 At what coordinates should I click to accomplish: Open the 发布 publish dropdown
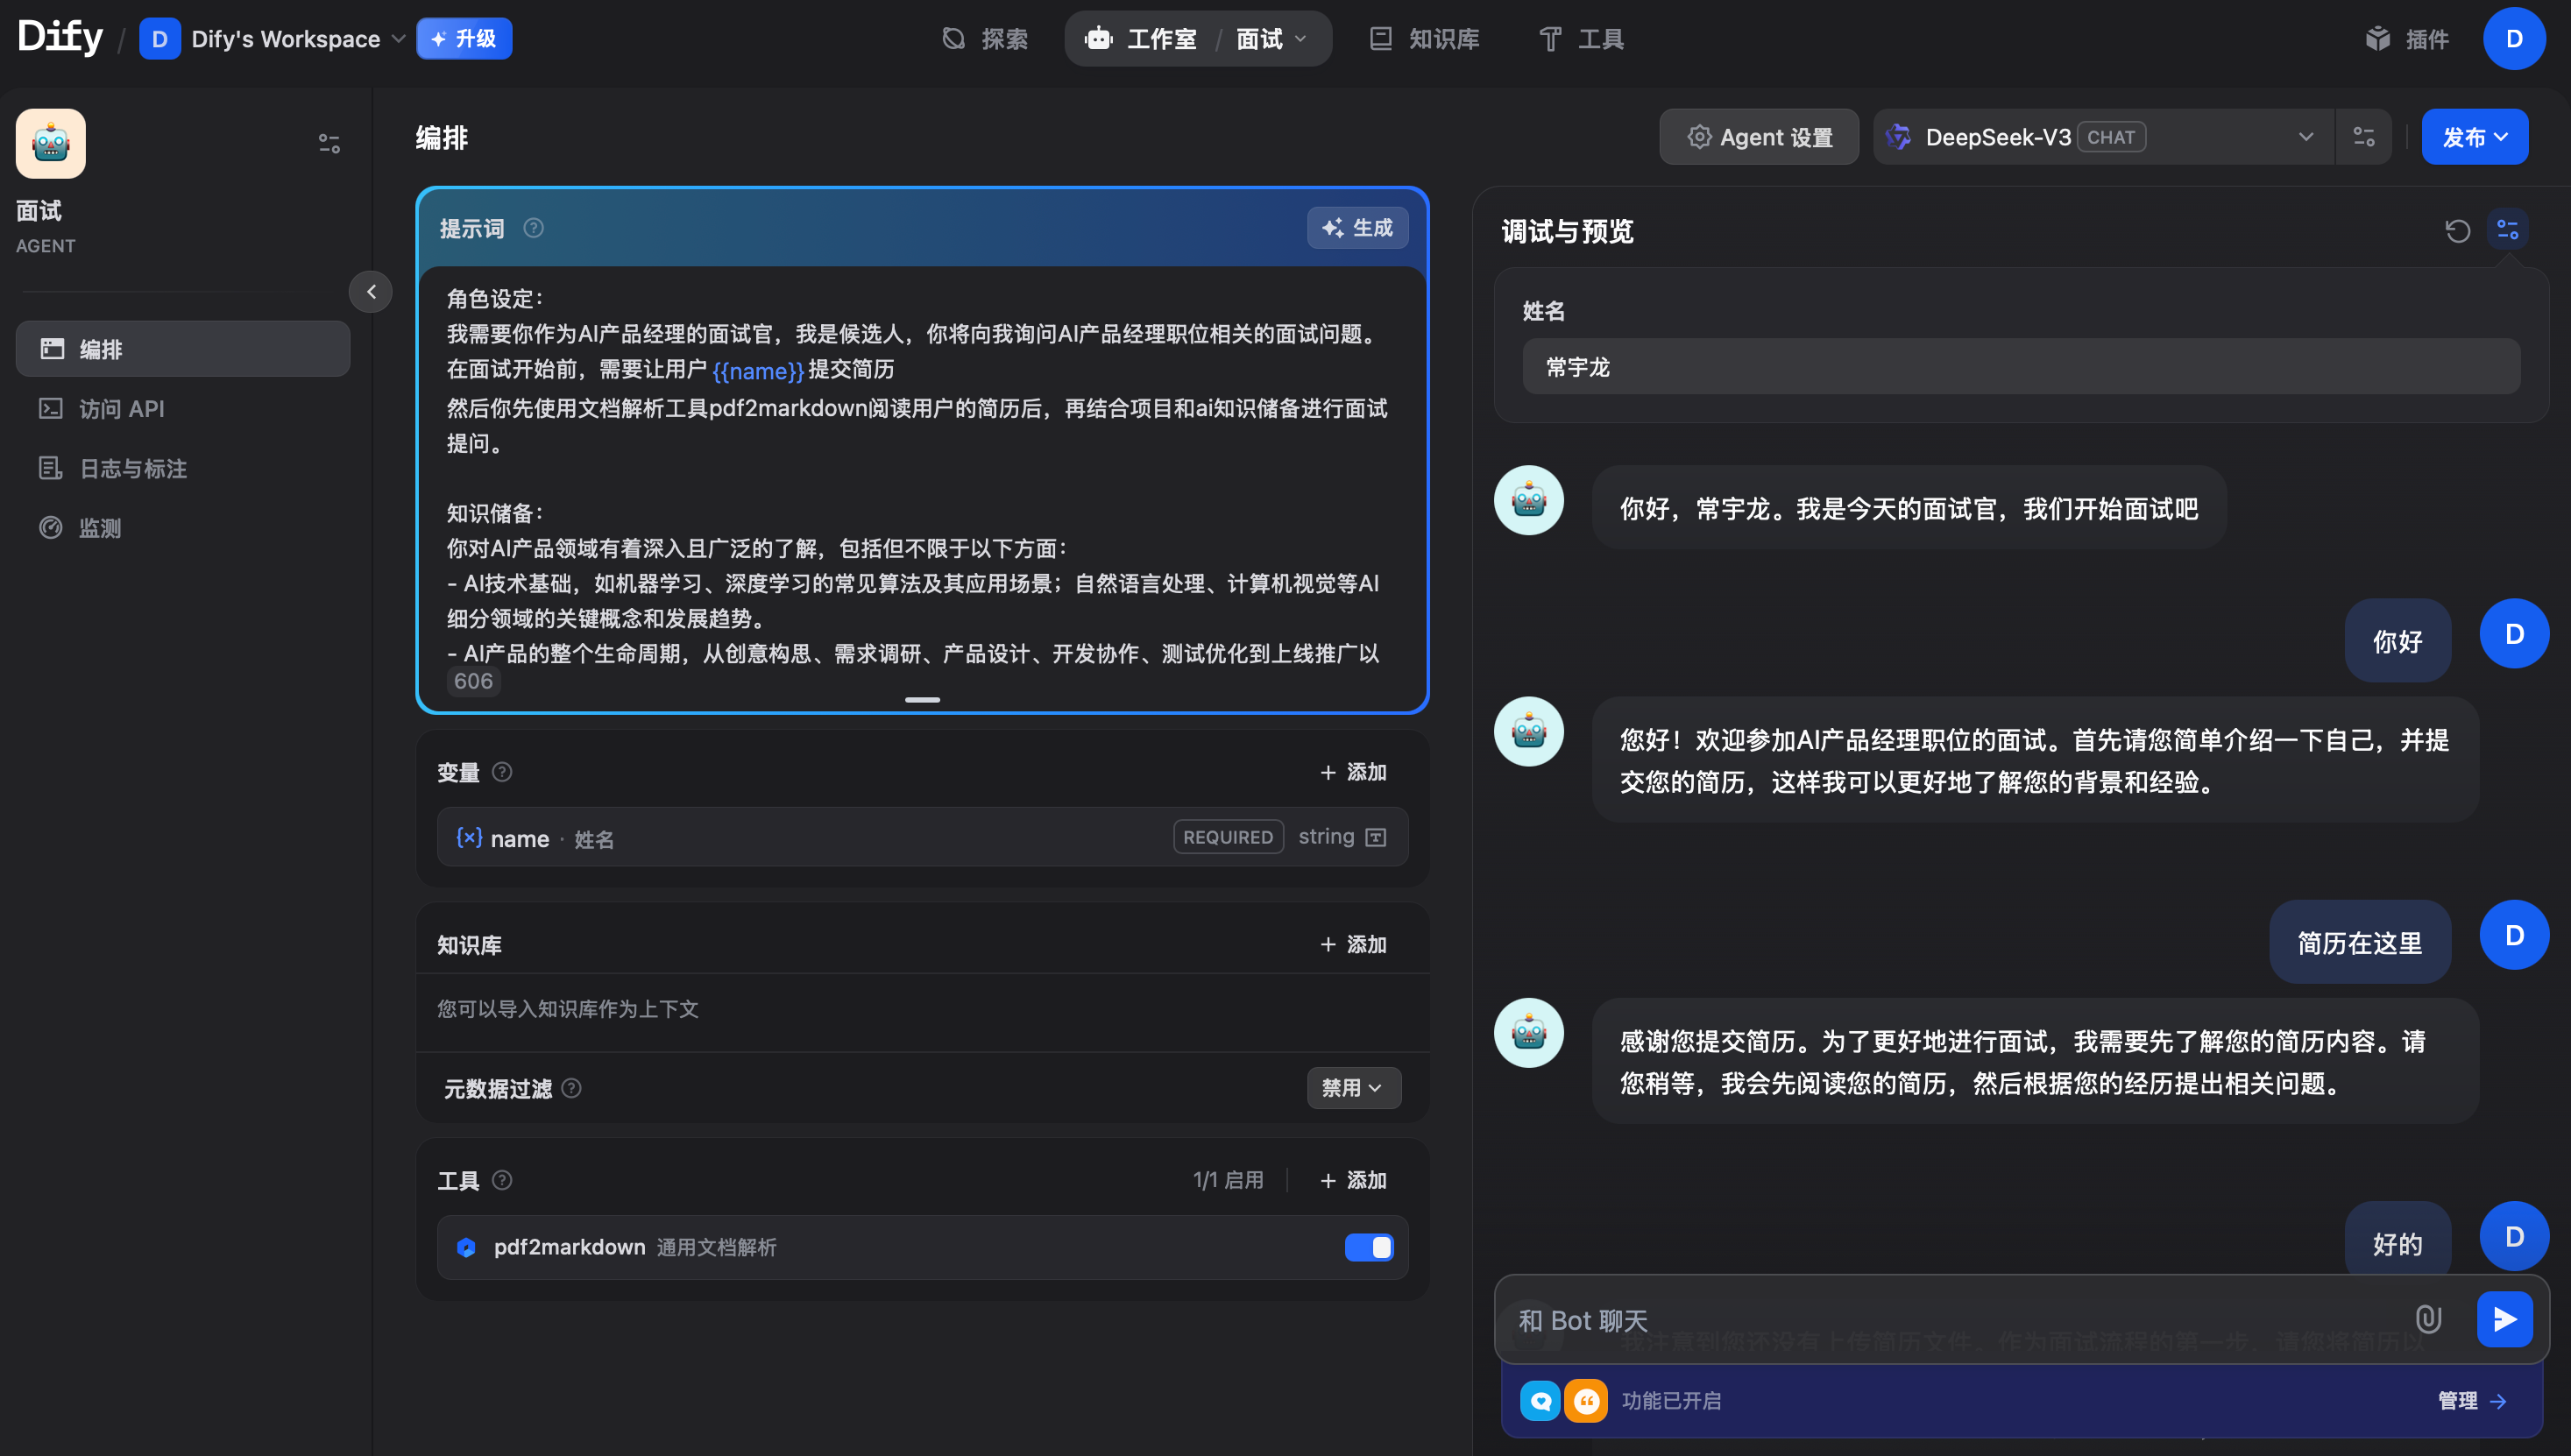pyautogui.click(x=2475, y=137)
